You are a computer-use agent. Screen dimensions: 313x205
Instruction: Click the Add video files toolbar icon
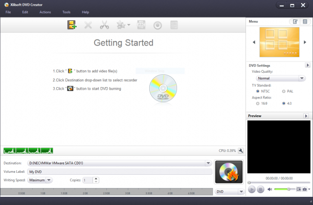click(72, 25)
